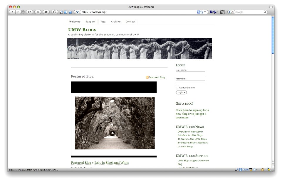282x182 pixels.
Task: Click the checkered status bar icon
Action: (236, 170)
